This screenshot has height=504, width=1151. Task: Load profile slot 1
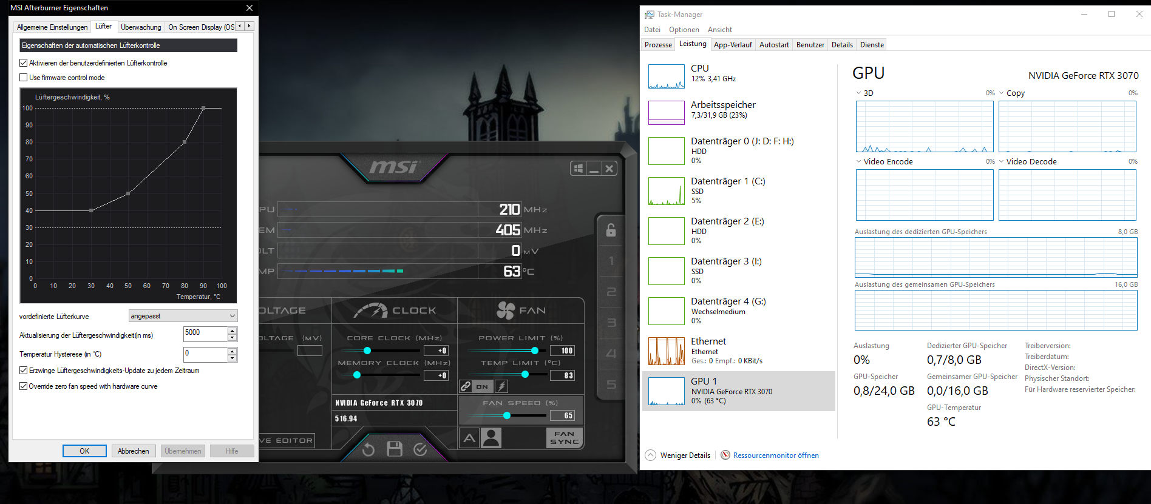point(611,261)
